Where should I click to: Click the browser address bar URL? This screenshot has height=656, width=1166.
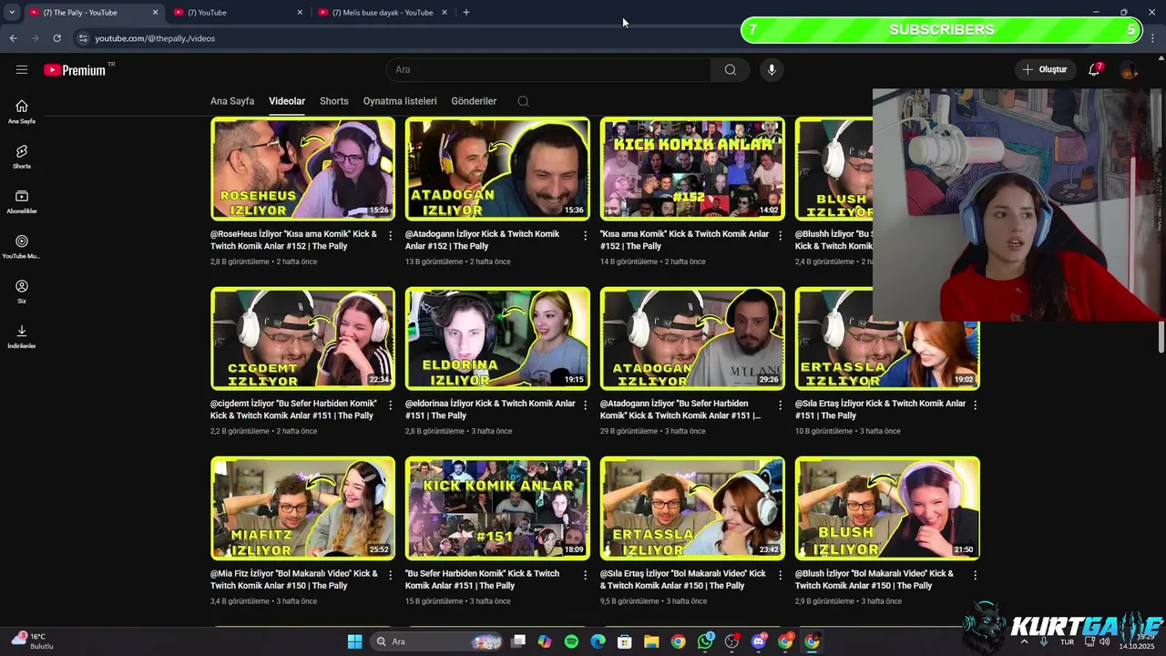155,38
